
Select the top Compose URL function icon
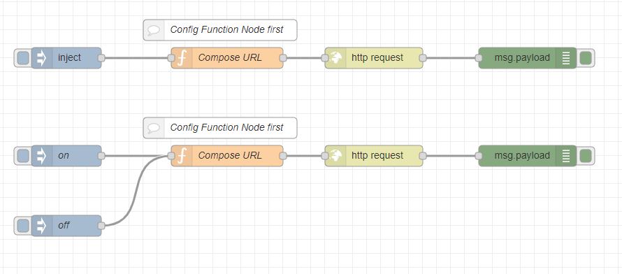pos(182,58)
